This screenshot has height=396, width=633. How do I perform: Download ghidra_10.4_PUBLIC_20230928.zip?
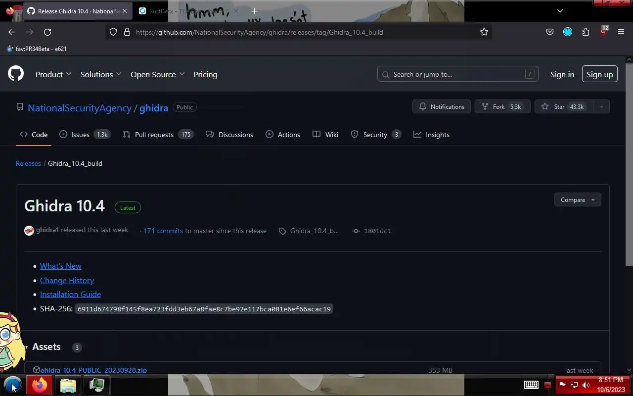(x=93, y=370)
